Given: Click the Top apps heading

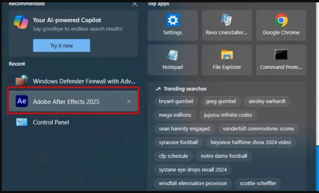Looking at the screenshot, I should [x=158, y=4].
